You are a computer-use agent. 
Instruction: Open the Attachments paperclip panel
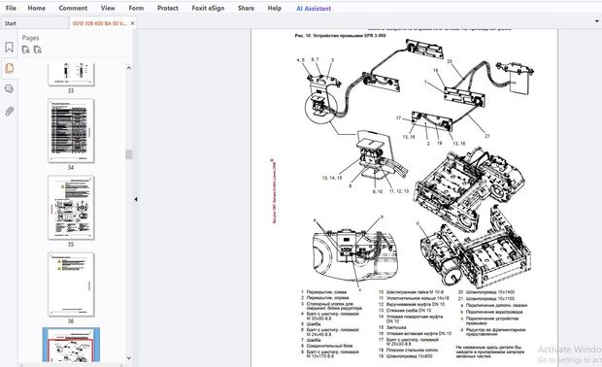pos(9,112)
